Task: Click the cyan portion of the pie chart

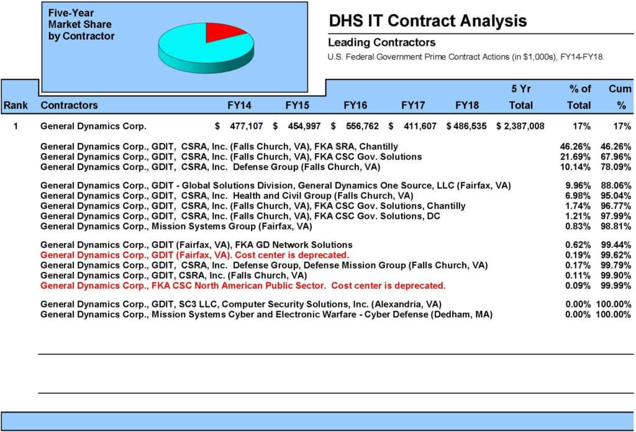Action: [199, 51]
